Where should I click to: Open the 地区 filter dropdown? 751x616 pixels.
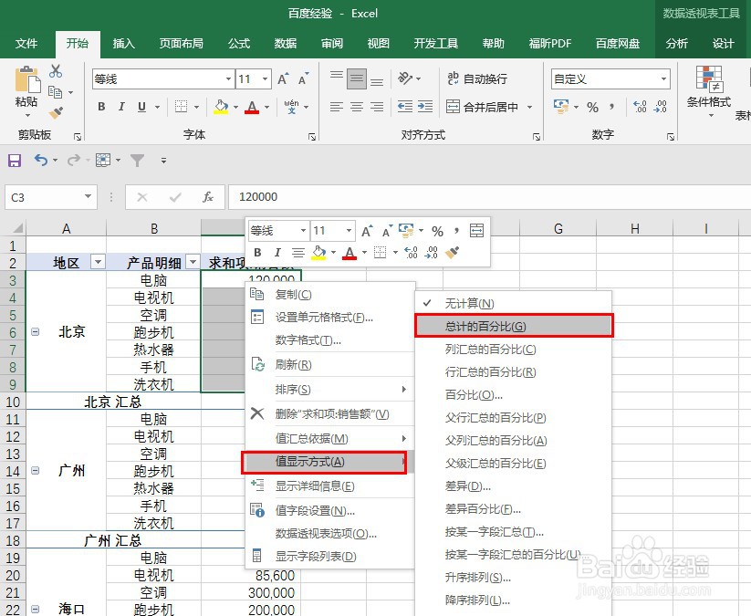point(99,262)
